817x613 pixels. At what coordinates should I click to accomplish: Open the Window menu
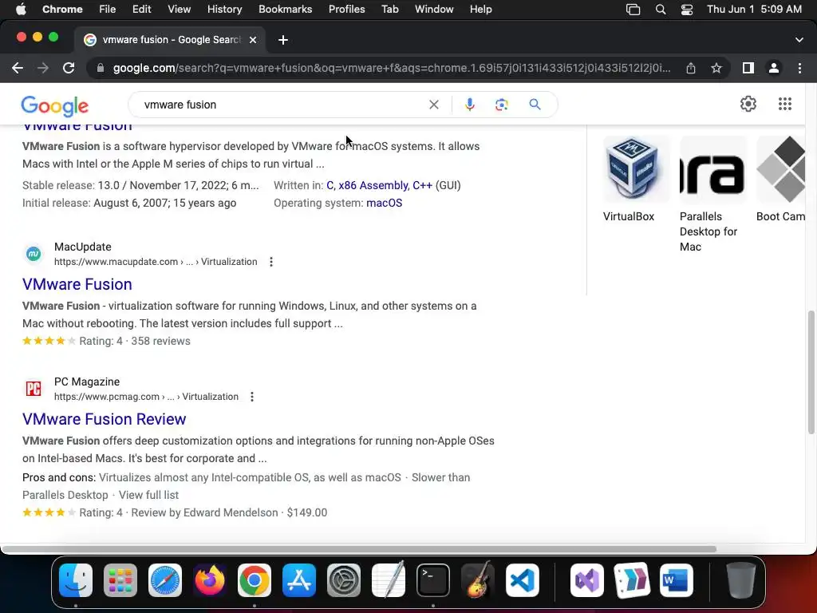pyautogui.click(x=434, y=10)
